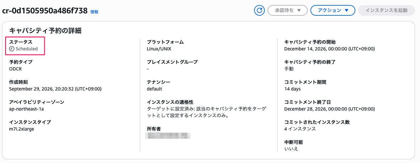Click the コミットされたインスタンス数 label

(x=317, y=122)
